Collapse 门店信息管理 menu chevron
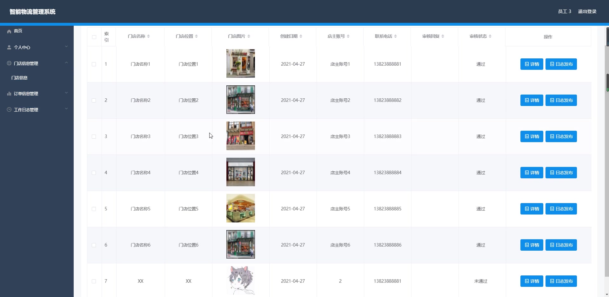The image size is (609, 297). 66,63
